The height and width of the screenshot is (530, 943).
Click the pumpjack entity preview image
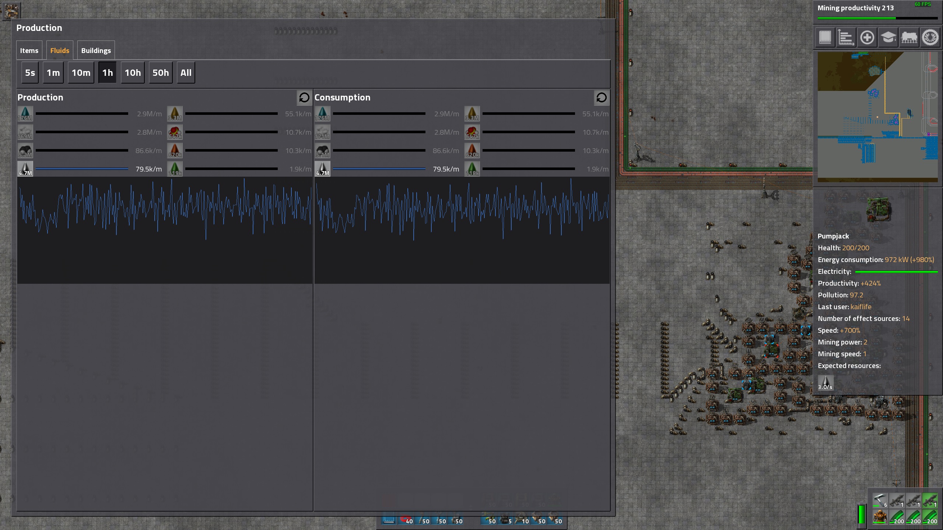879,209
